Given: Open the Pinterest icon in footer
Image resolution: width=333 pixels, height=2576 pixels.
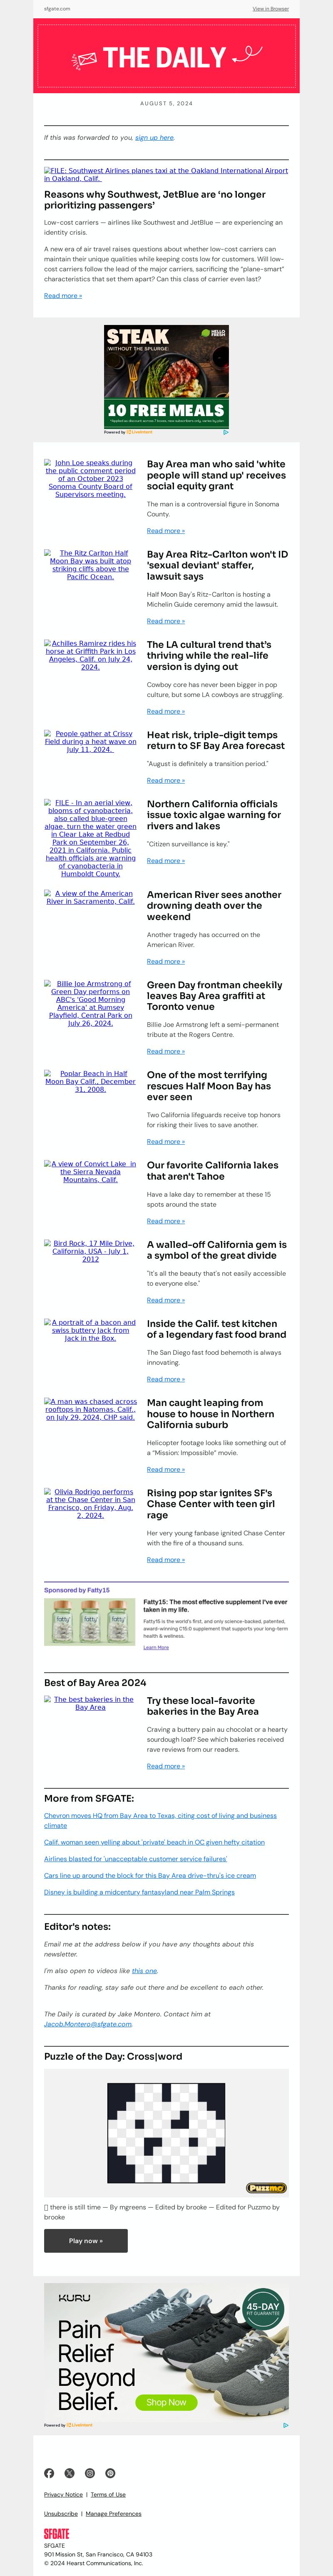Looking at the screenshot, I should 110,2472.
